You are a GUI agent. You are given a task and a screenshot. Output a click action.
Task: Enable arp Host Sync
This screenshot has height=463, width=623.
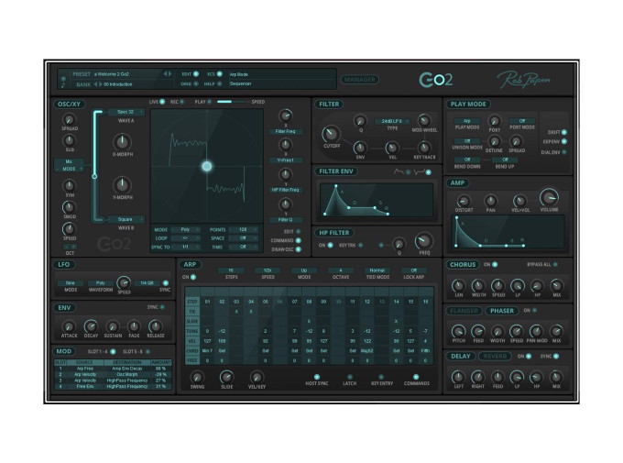[x=318, y=377]
